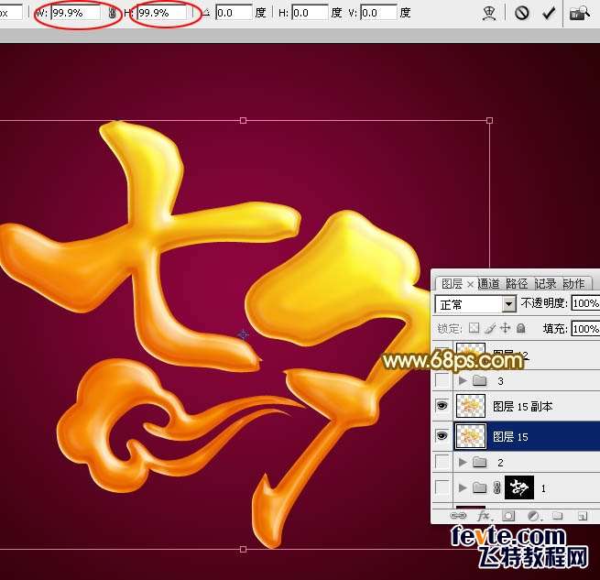Select layer named 图层 15 副本
Viewport: 600px width, 580px height.
(x=522, y=407)
